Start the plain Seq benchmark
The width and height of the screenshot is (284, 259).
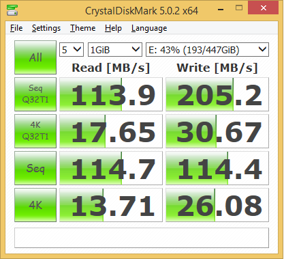(x=35, y=168)
